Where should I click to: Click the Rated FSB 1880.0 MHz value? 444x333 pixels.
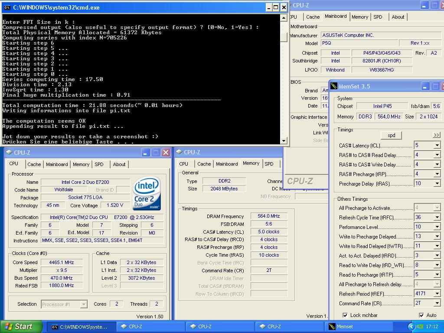[62, 285]
